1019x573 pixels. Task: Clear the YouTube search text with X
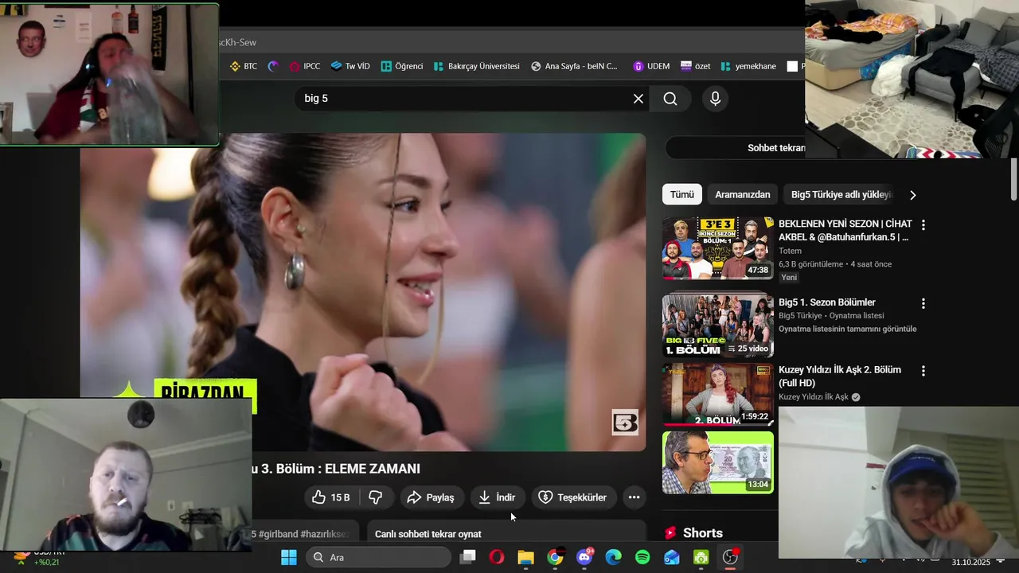coord(638,99)
